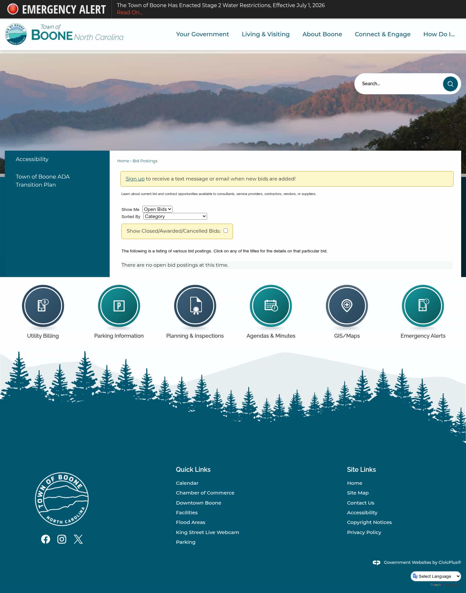
Task: Open the Select Language dropdown
Action: click(436, 576)
